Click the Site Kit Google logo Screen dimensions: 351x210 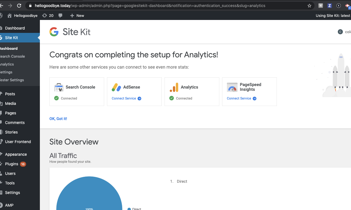click(54, 32)
